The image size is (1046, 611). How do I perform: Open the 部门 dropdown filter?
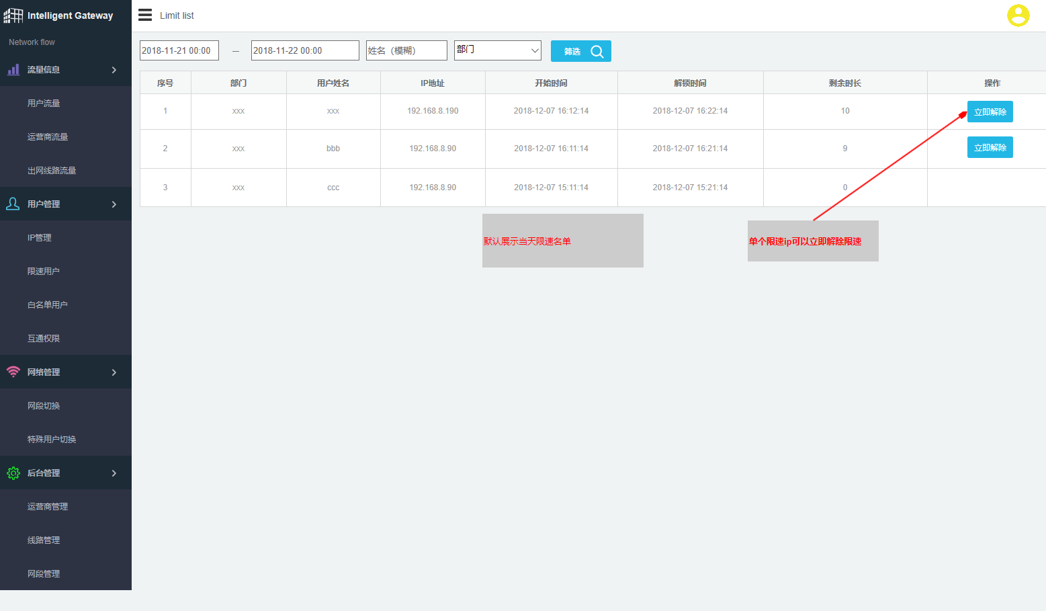pyautogui.click(x=498, y=50)
